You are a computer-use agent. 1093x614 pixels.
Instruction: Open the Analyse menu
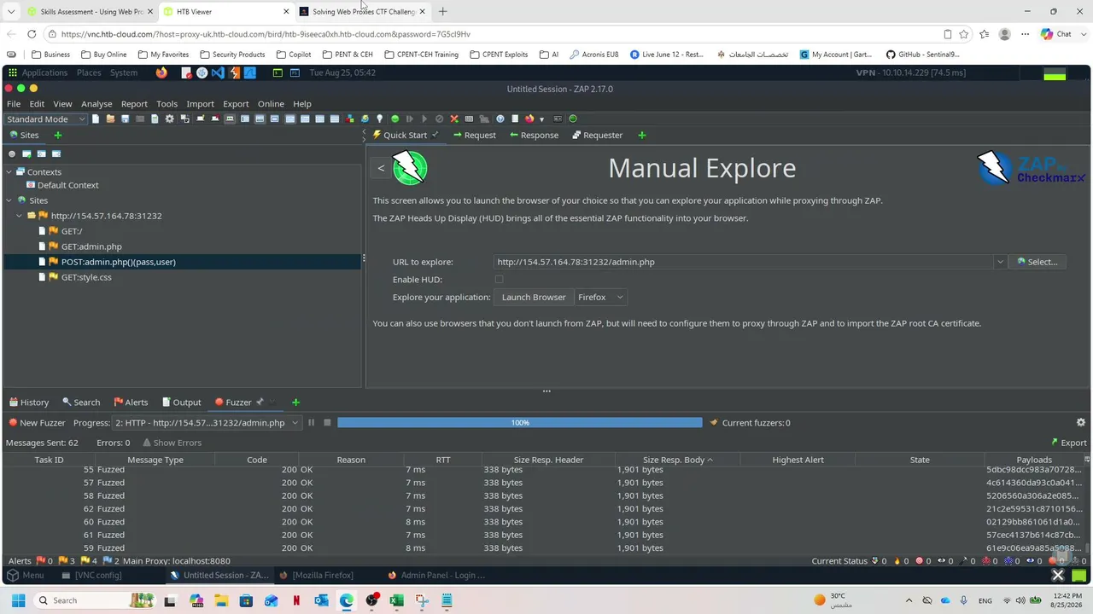pyautogui.click(x=96, y=104)
